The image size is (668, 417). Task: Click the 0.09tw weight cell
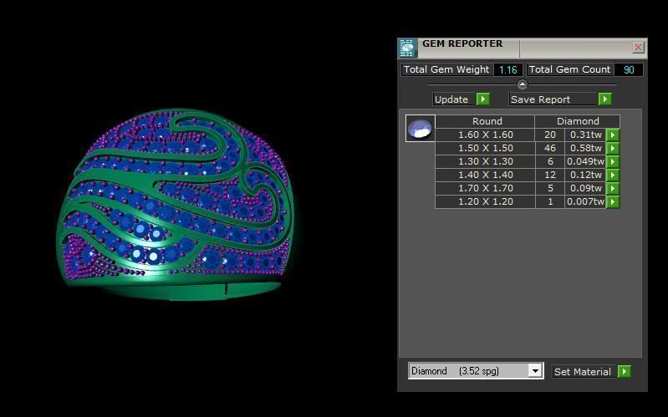[x=585, y=188]
